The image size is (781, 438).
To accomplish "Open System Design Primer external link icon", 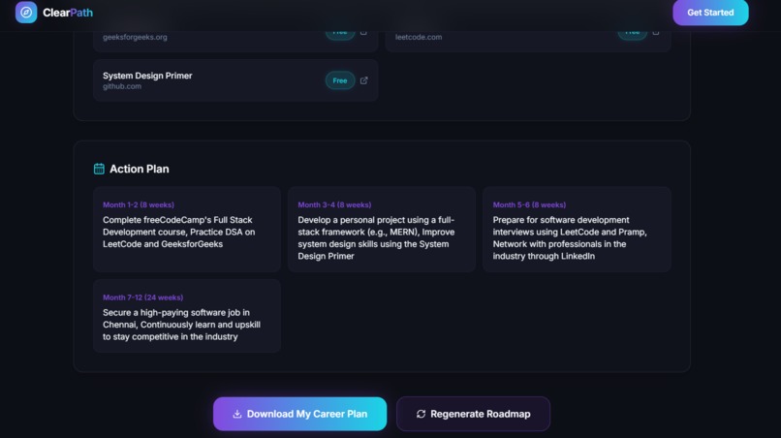I will click(x=363, y=80).
